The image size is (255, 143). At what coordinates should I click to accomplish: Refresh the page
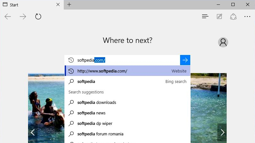pos(38,17)
